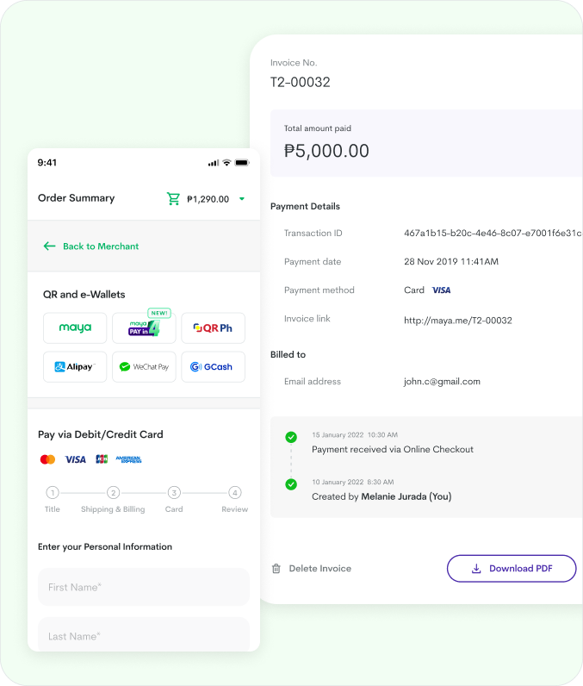This screenshot has width=583, height=686.
Task: Select the GCash wallet
Action: point(213,367)
